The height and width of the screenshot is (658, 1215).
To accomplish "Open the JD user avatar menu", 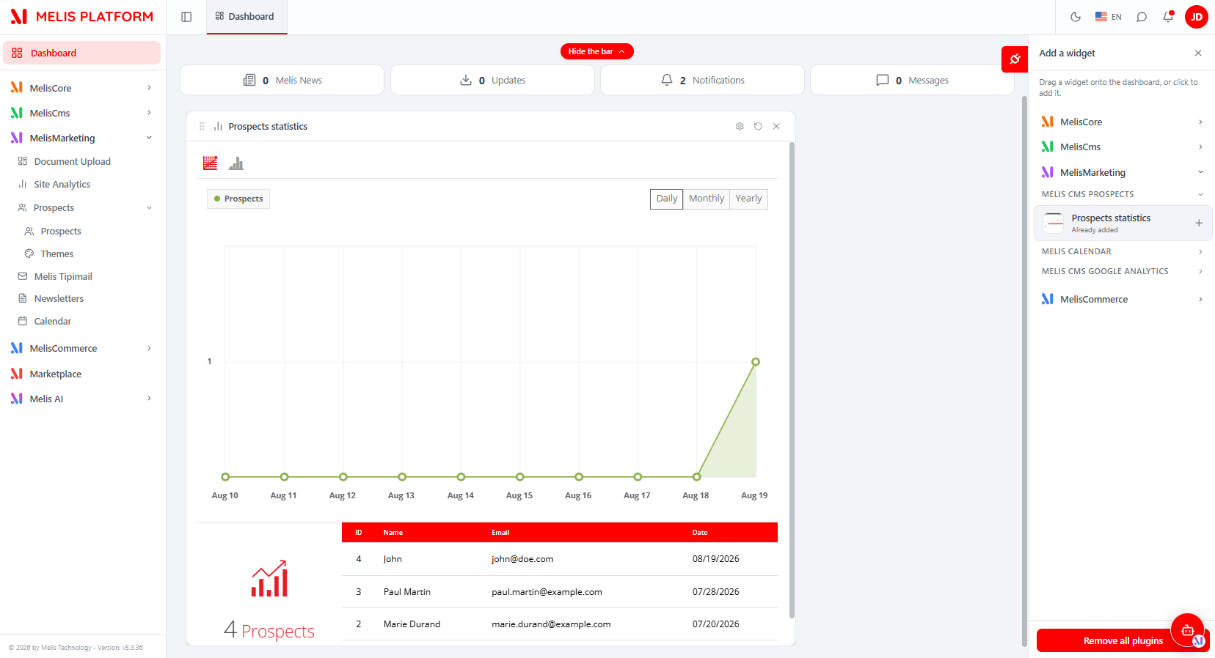I will point(1197,17).
